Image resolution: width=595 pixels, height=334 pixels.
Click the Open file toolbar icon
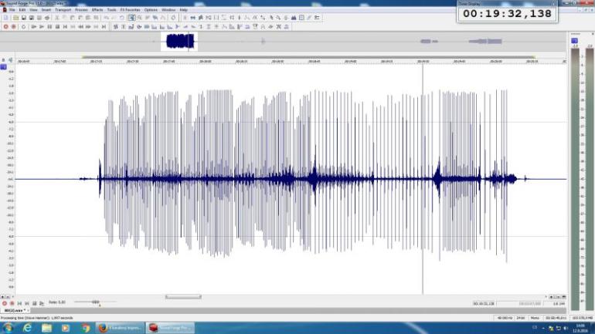[15, 18]
